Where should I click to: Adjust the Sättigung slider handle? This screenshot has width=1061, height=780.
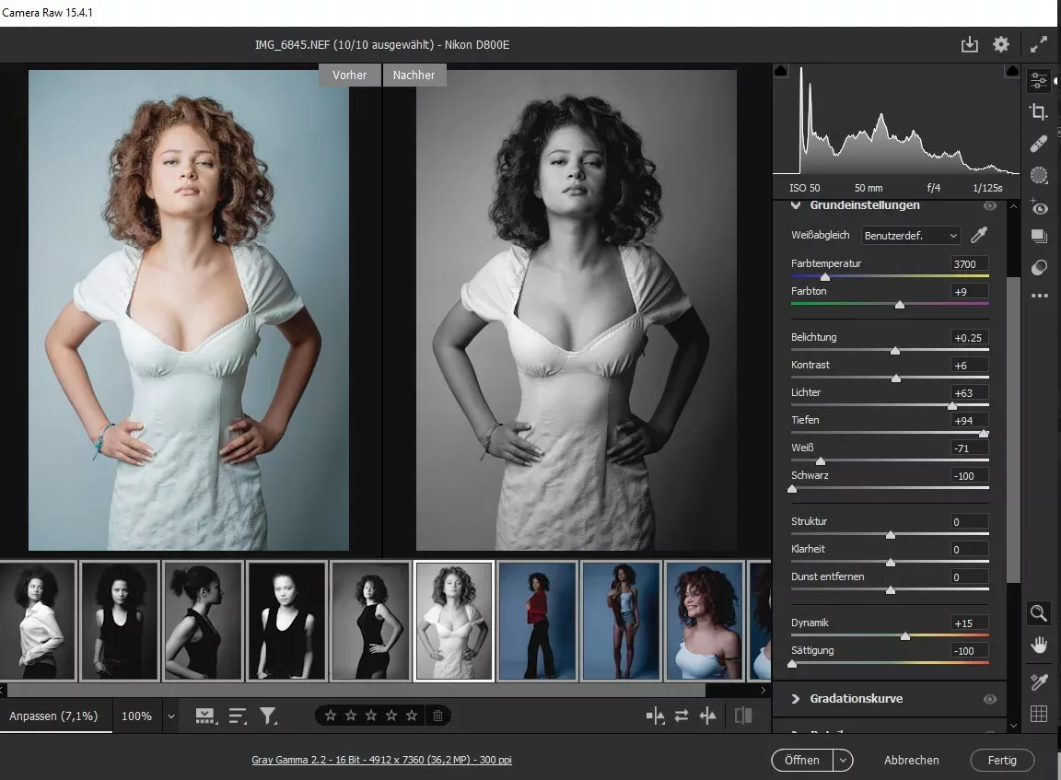[x=792, y=664]
